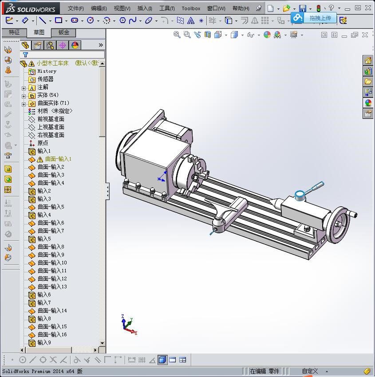Viewport: 375px width, 377px height.
Task: Open the PropertyManager tab icon
Action: tap(38, 45)
